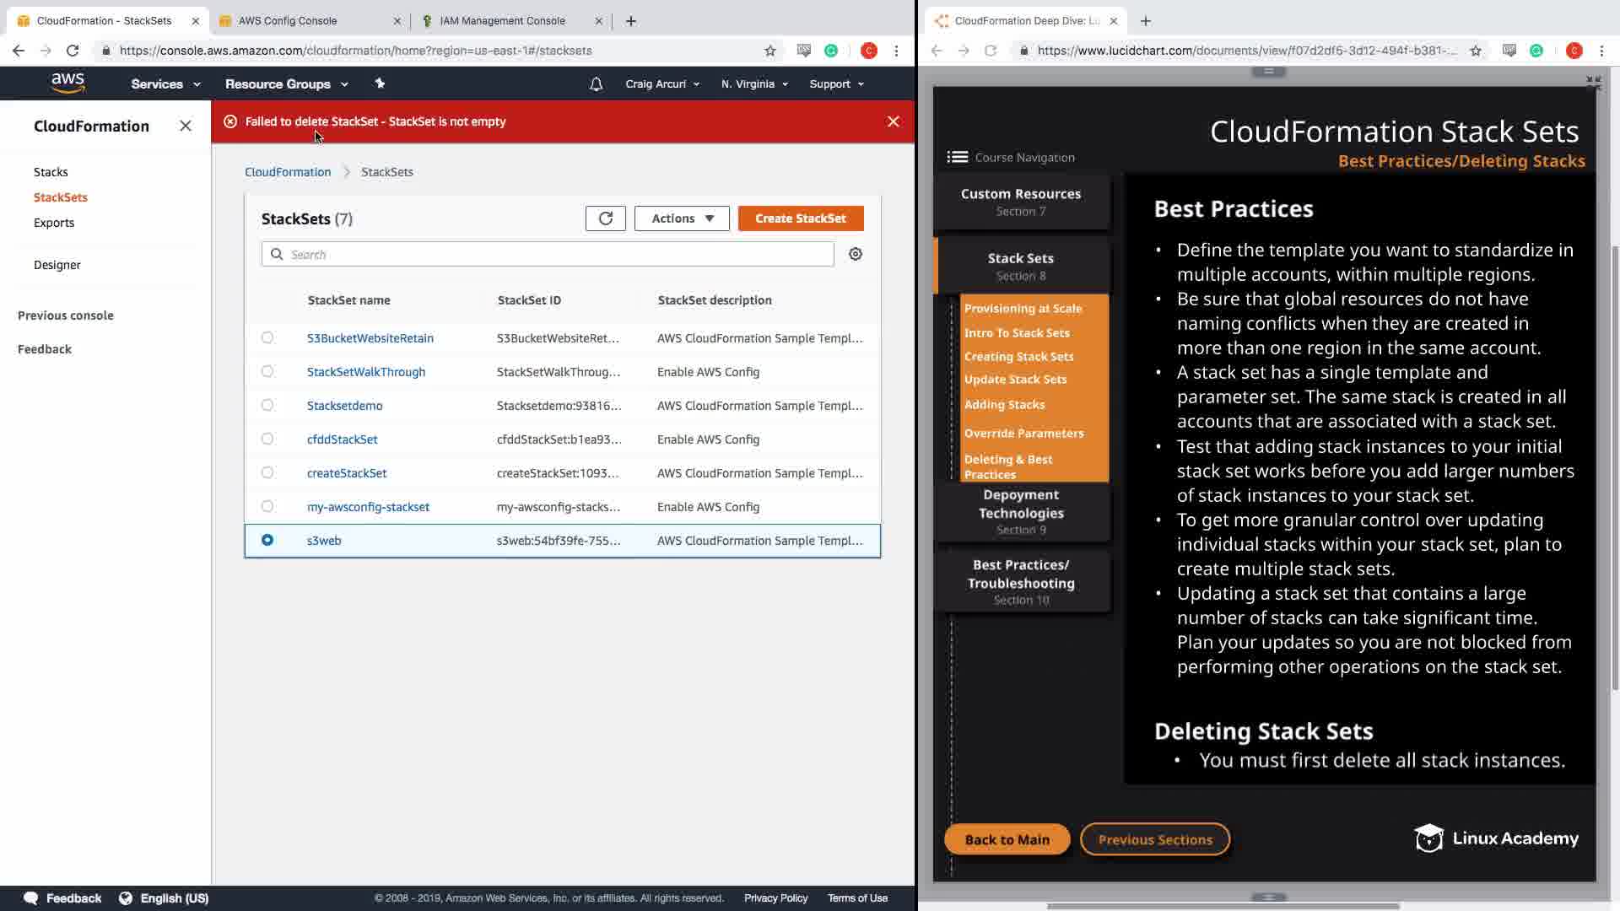
Task: Dismiss the red error banner
Action: pyautogui.click(x=893, y=121)
